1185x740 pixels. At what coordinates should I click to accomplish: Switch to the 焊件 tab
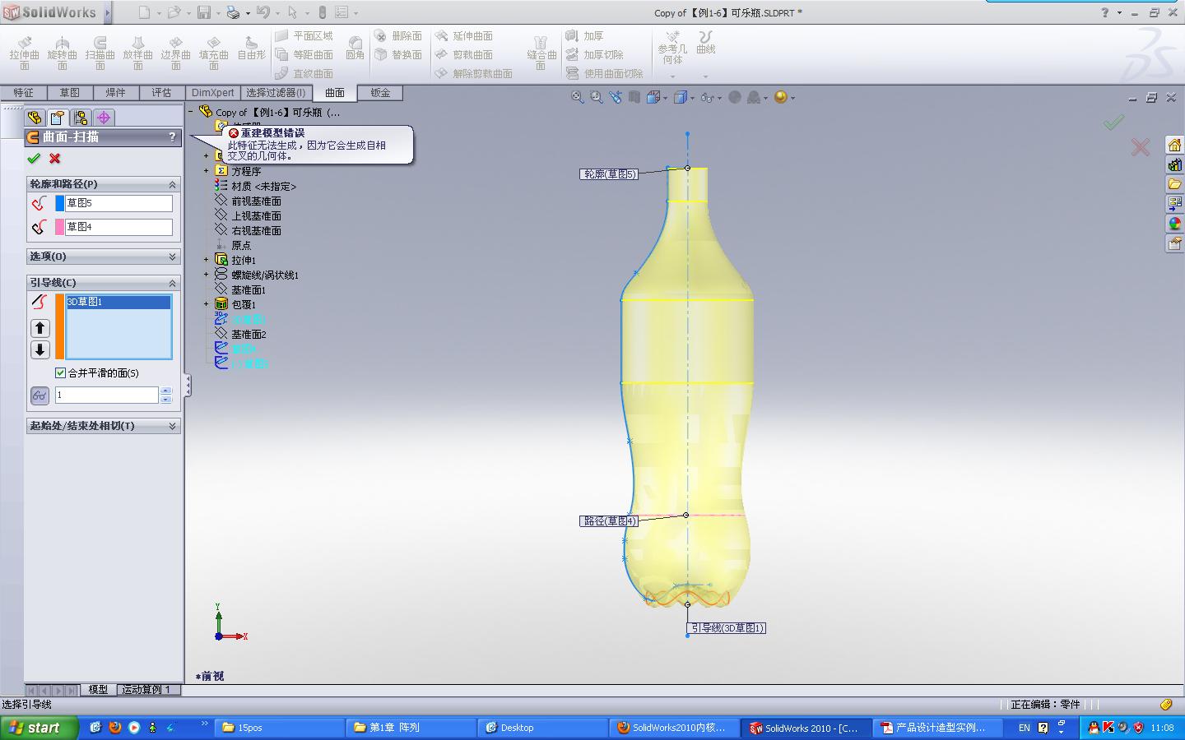point(116,93)
